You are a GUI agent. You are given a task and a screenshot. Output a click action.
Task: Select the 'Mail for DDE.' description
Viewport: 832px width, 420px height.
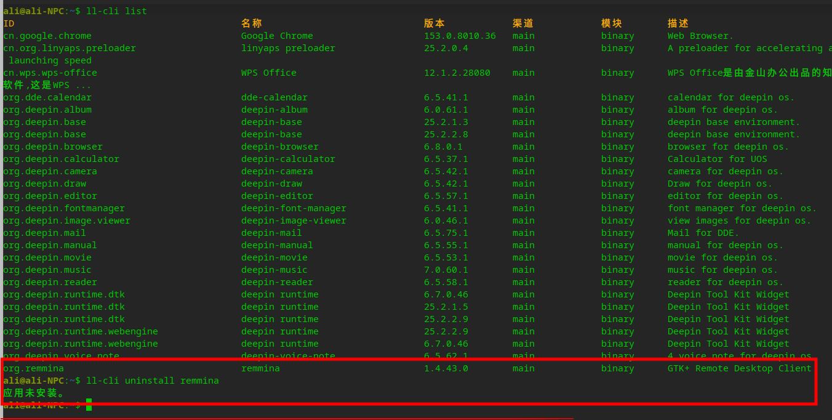click(703, 233)
